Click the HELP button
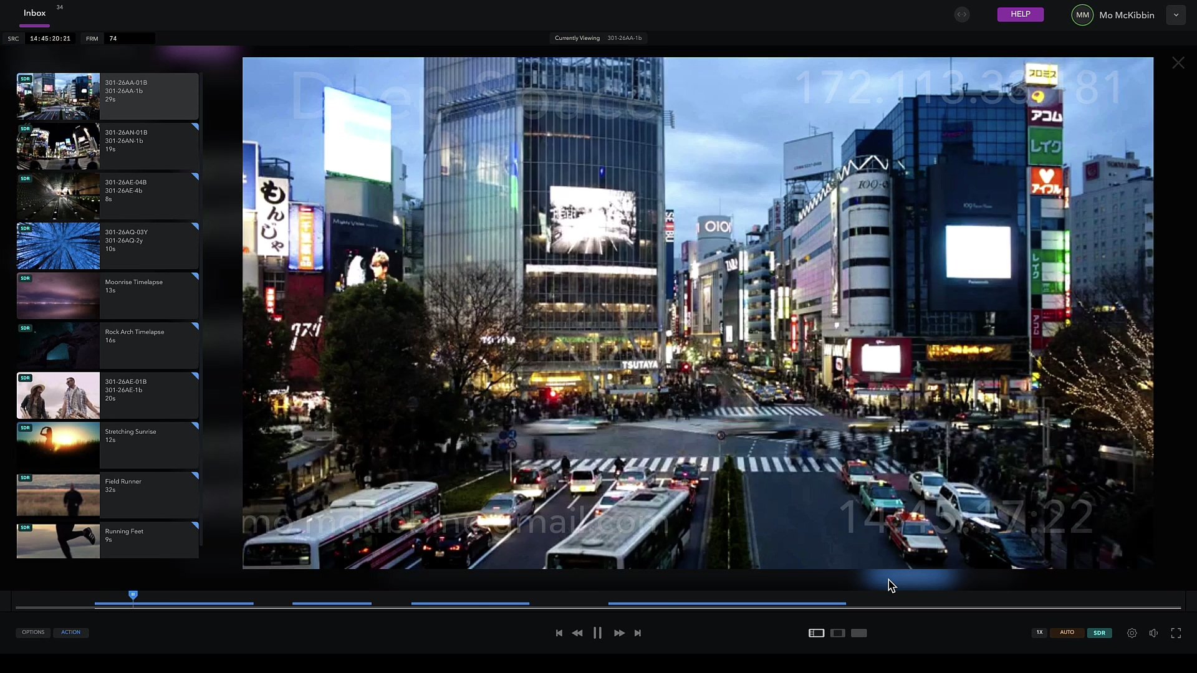Screen dimensions: 1197x673 (1020, 14)
